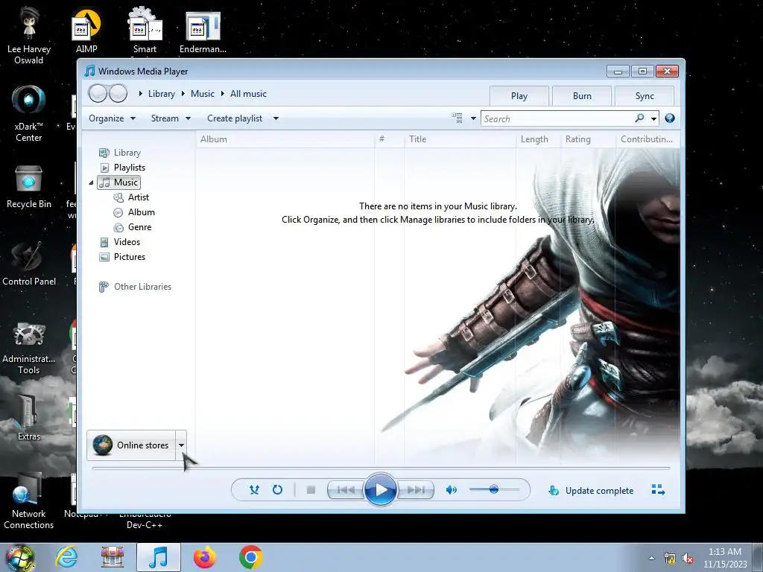Sort by the Title column header

460,139
